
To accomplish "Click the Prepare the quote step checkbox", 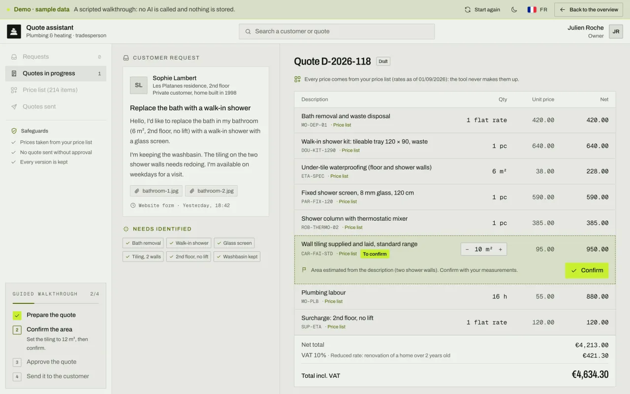I will coord(17,315).
